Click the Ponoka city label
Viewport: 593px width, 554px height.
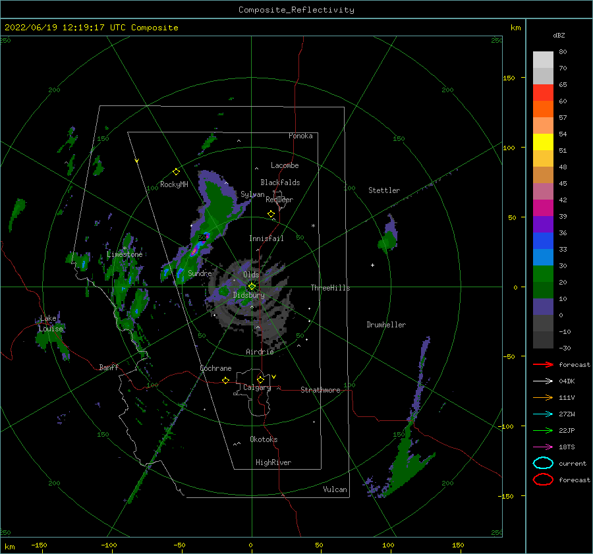point(300,136)
